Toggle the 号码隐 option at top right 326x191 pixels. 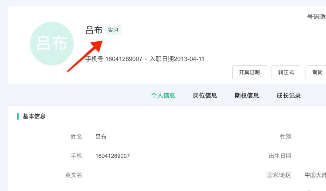click(316, 17)
